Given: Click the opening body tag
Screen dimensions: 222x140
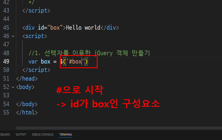Looking at the screenshot, I should pyautogui.click(x=25, y=87).
